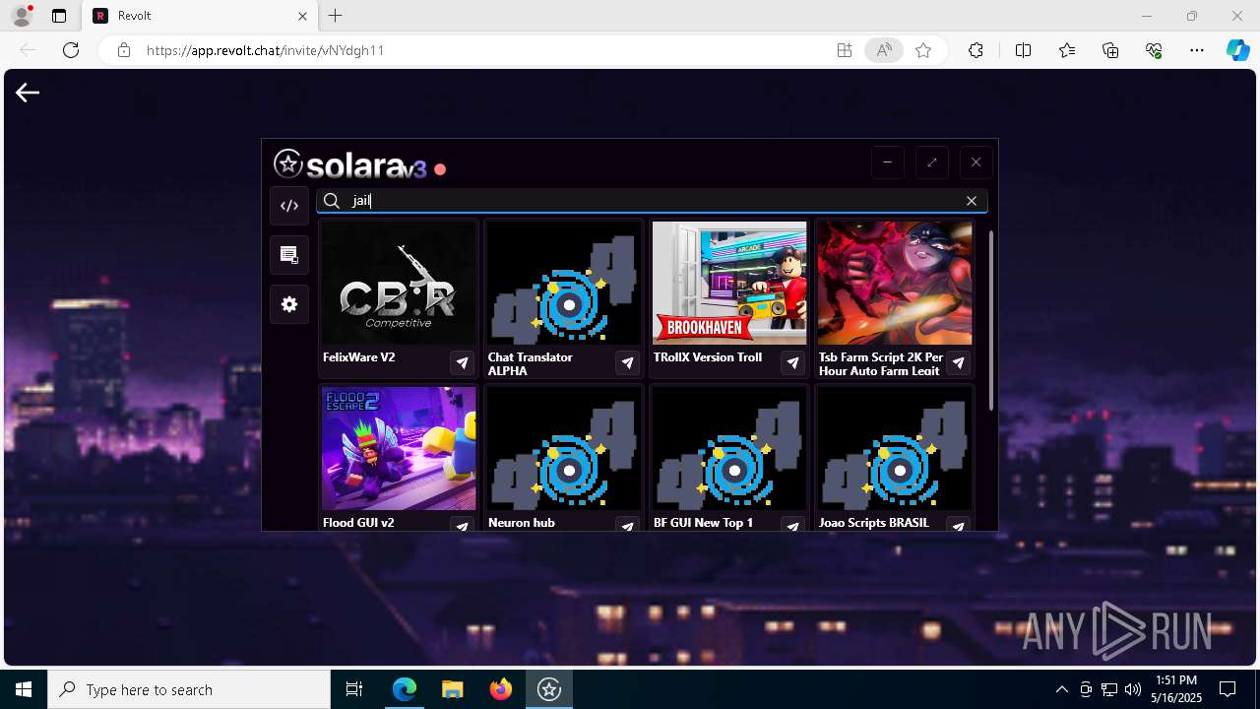
Task: Click the BF GUI New Top 1 title
Action: coord(703,523)
